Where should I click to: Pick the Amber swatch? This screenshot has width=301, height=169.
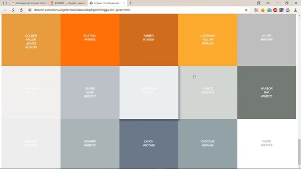tap(149, 40)
